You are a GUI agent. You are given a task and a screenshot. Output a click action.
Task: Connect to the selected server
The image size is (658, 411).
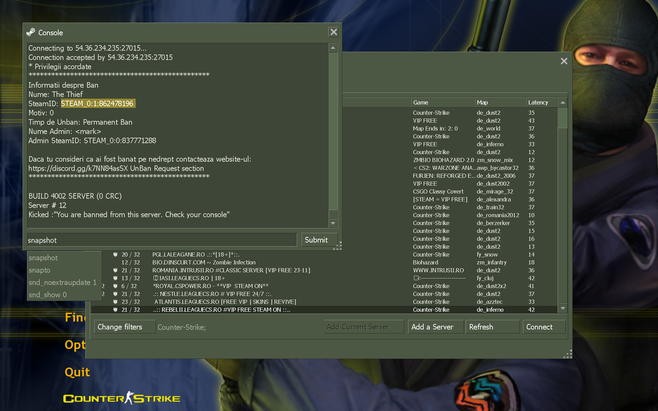pos(544,327)
